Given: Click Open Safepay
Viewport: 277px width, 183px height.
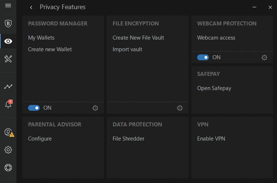Looking at the screenshot, I should [214, 88].
